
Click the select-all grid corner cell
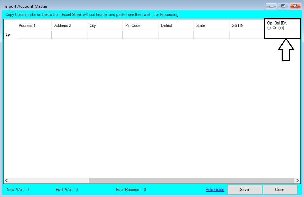point(11,26)
